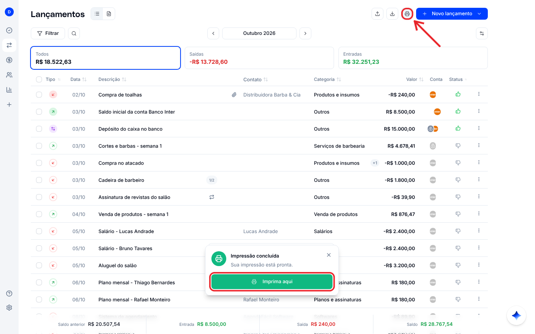
Task: Open the help question mark icon in sidebar
Action: (9, 294)
